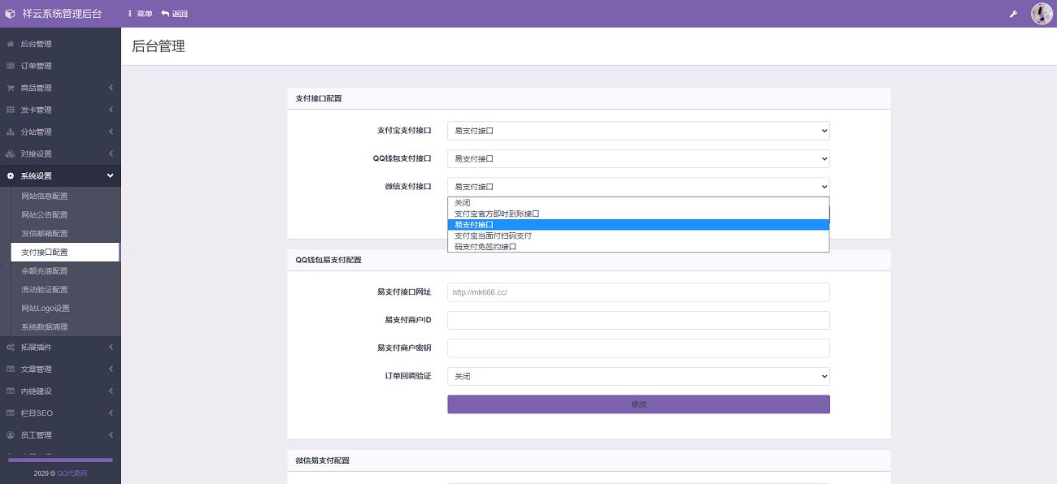
Task: Close the open 微信支付接口 dropdown
Action: 638,187
